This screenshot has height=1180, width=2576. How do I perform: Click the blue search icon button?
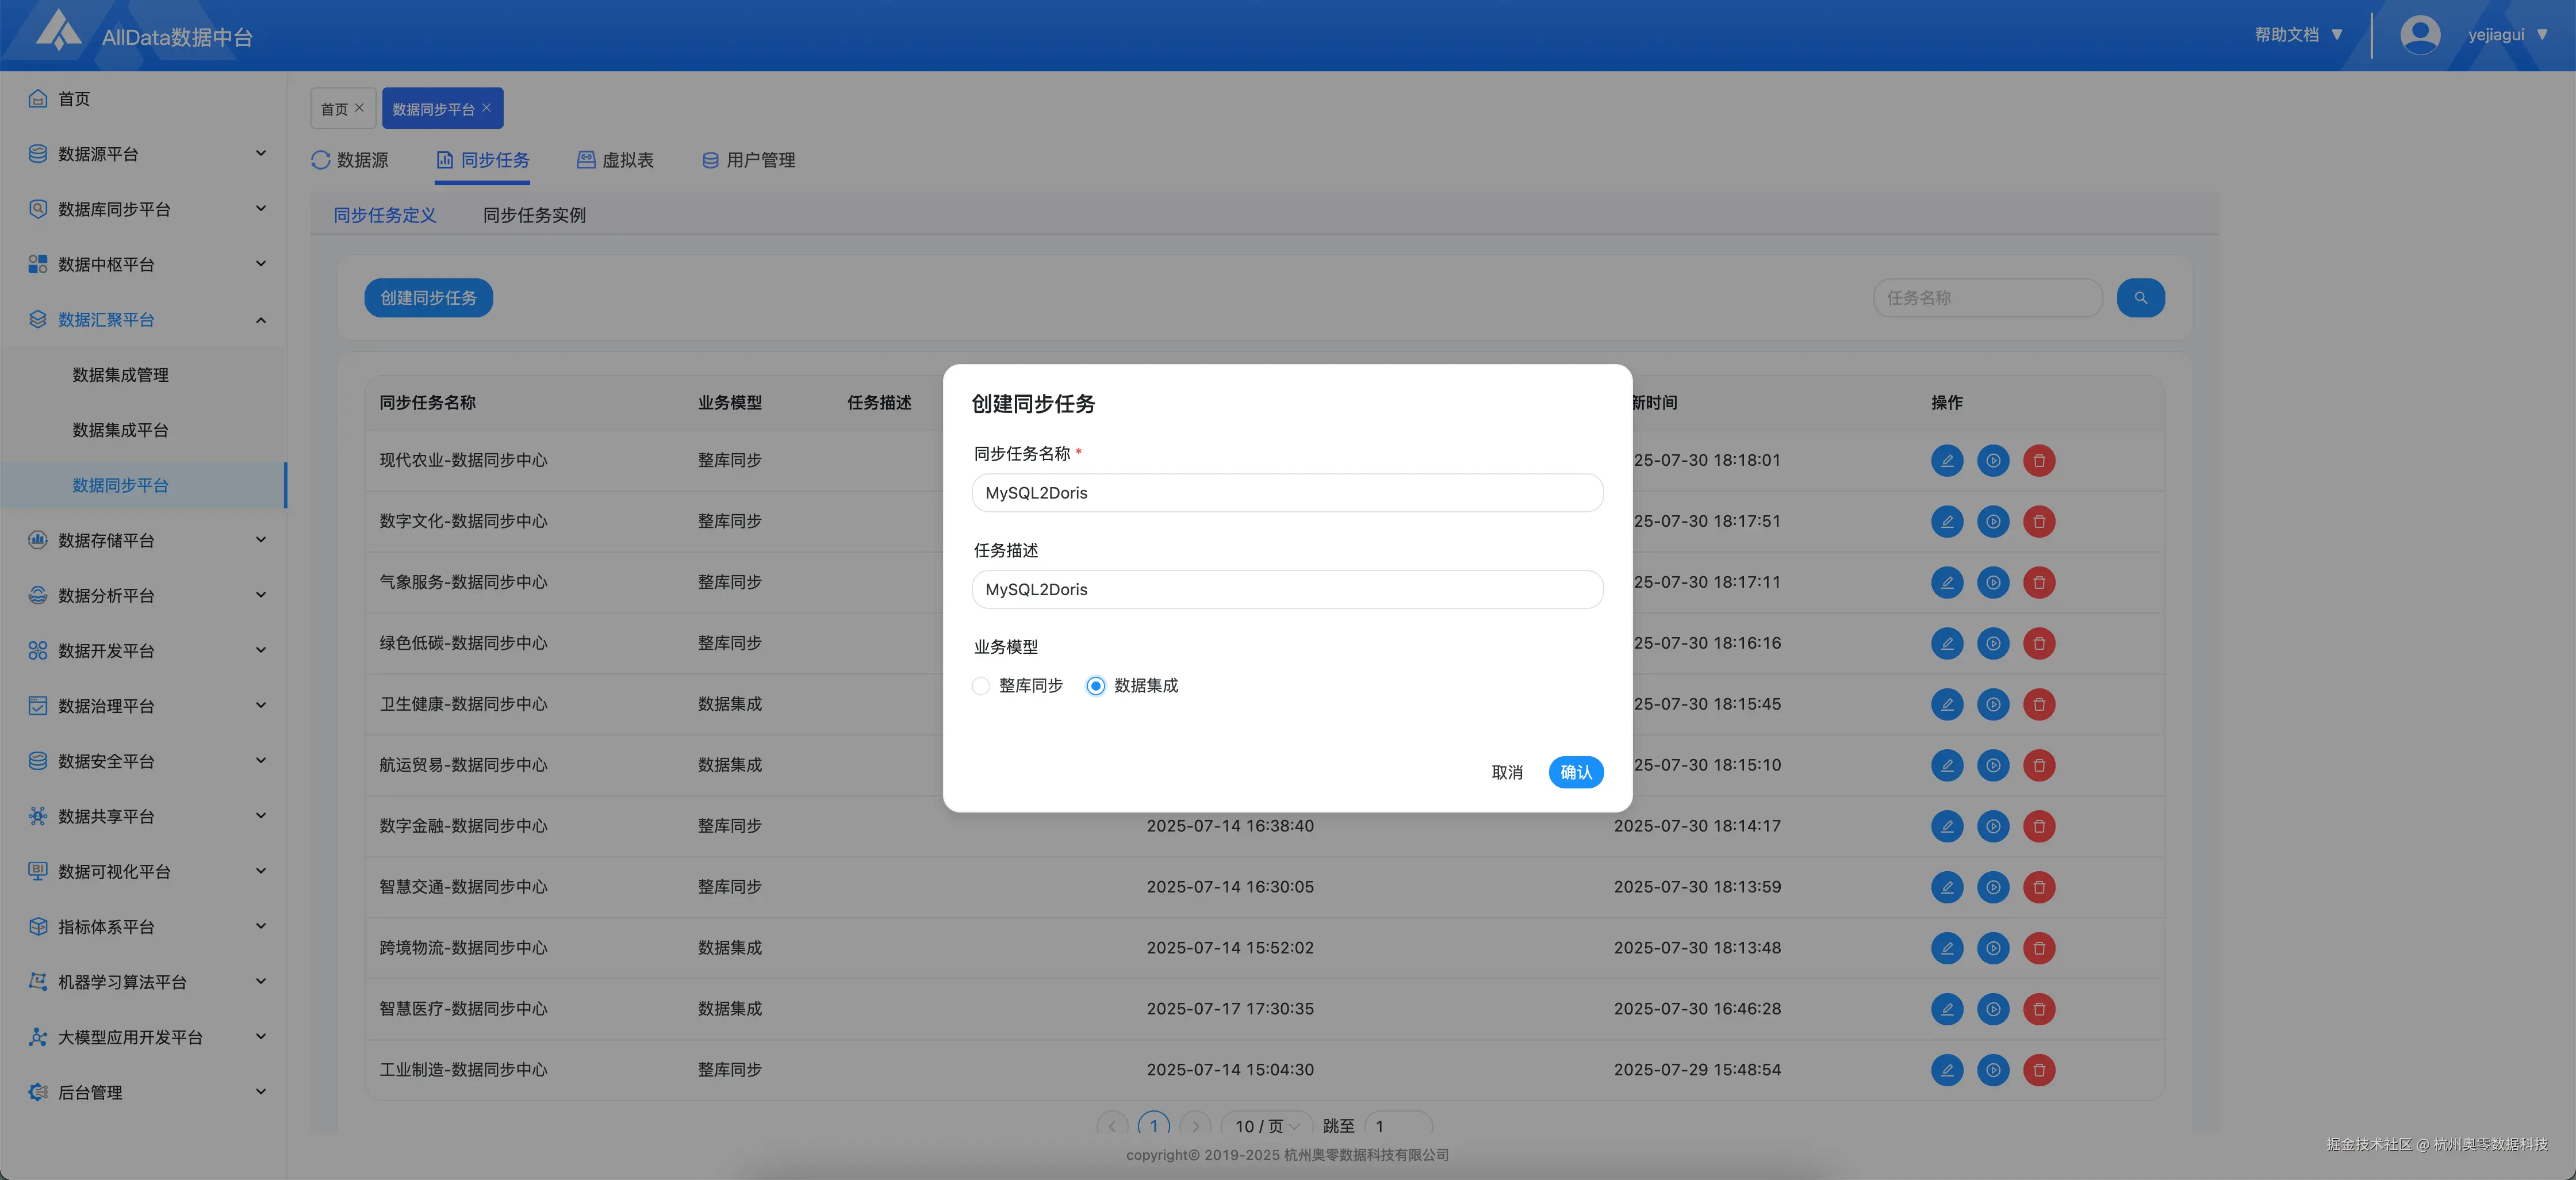2140,298
